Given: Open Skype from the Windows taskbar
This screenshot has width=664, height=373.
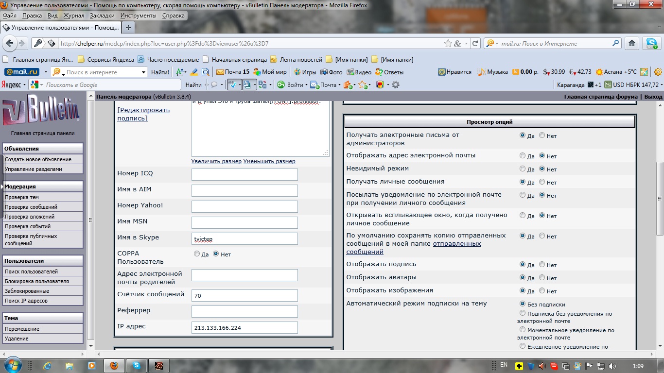Looking at the screenshot, I should [137, 365].
